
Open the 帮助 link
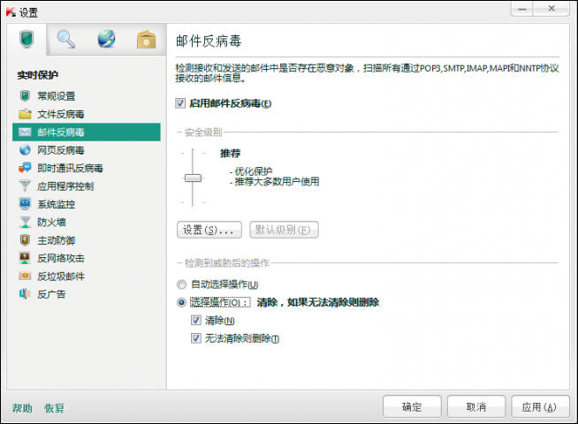point(22,408)
